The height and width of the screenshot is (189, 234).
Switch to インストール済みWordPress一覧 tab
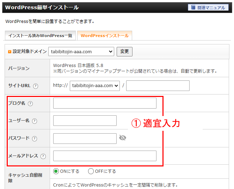(x=40, y=36)
